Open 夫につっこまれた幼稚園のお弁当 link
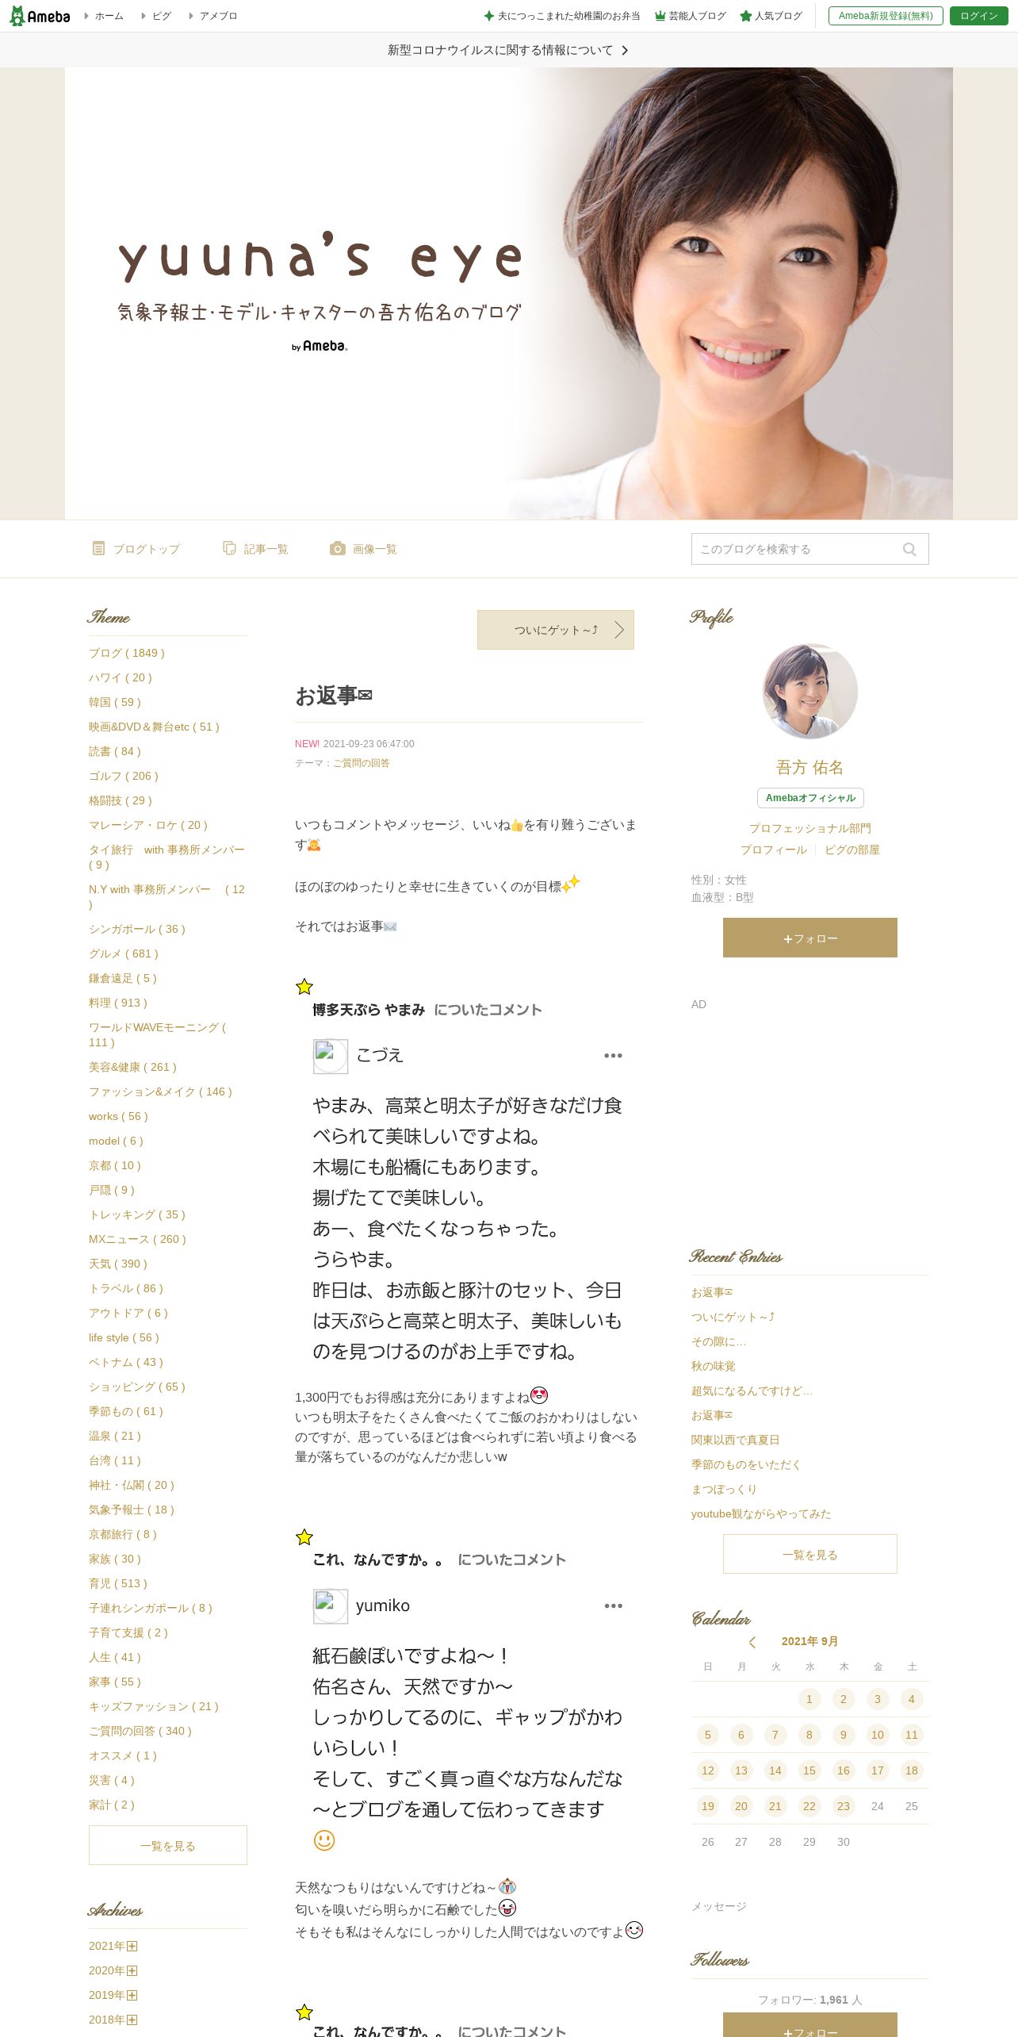Screen dimensions: 1018x2037 pyautogui.click(x=562, y=16)
